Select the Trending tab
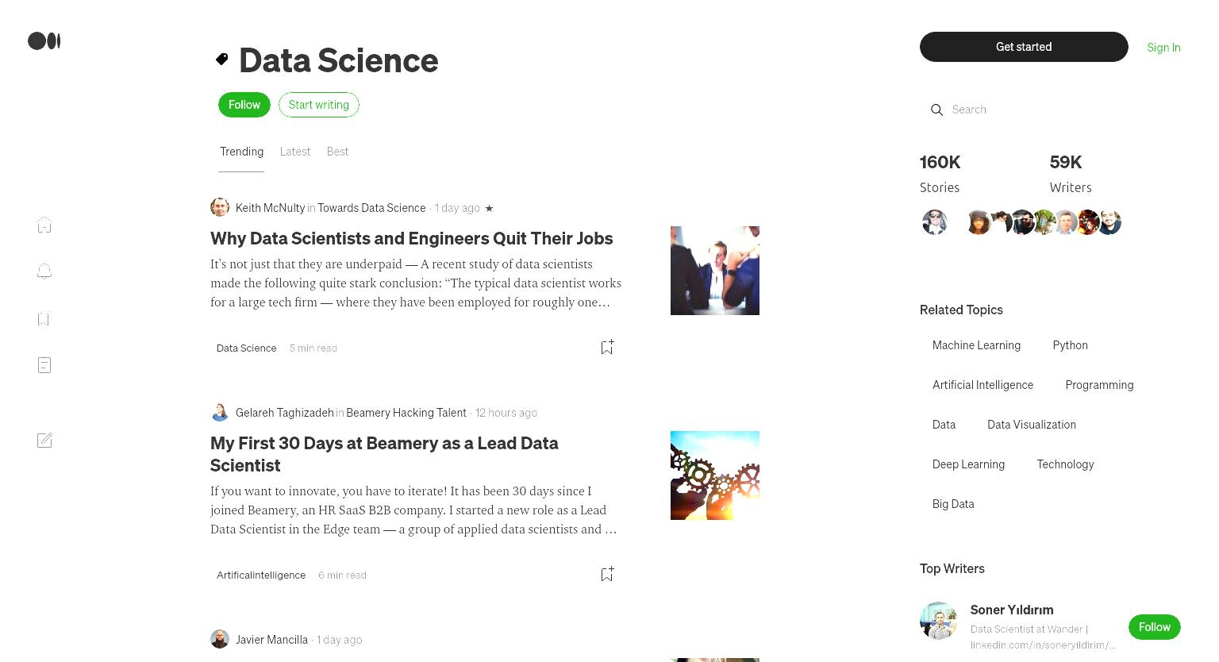The height and width of the screenshot is (662, 1219). 241,152
